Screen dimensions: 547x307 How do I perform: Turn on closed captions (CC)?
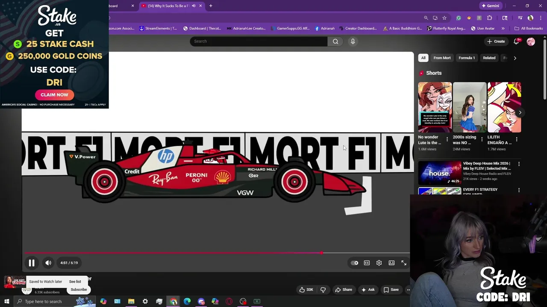[367, 263]
